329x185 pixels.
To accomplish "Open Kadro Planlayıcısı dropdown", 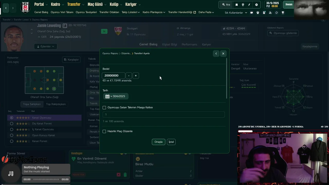I will tap(154, 12).
